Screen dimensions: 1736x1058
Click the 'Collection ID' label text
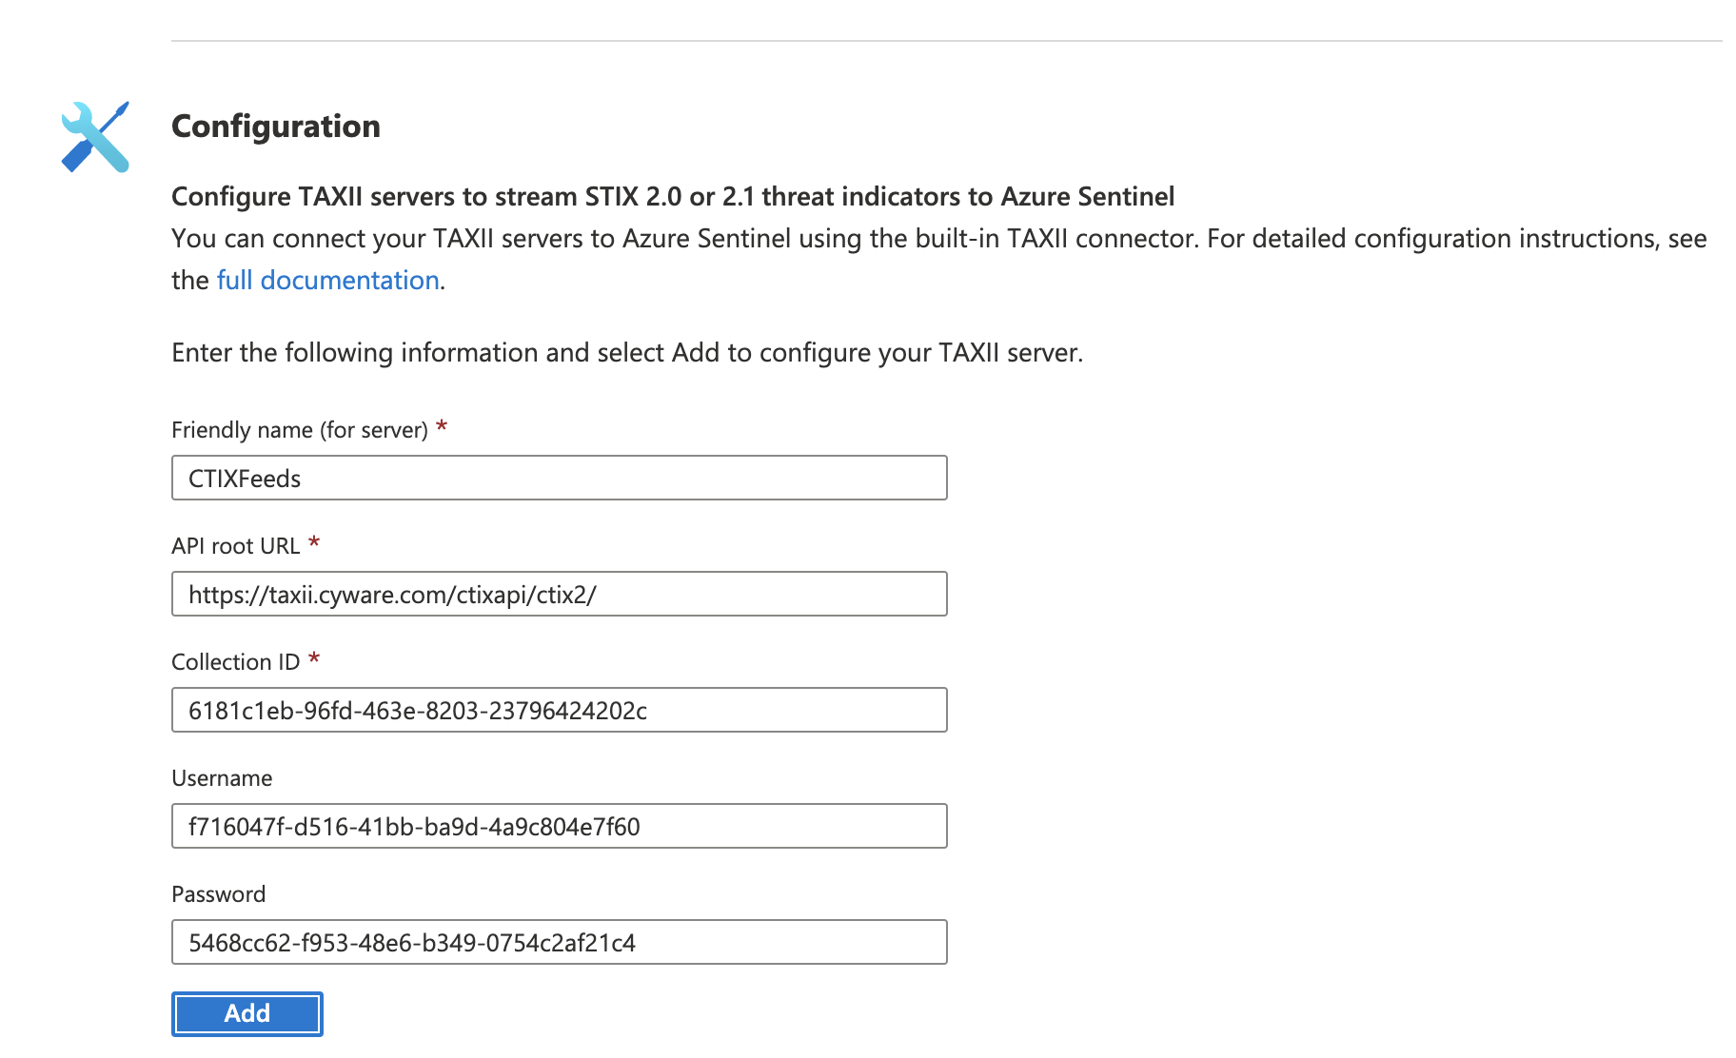point(235,662)
